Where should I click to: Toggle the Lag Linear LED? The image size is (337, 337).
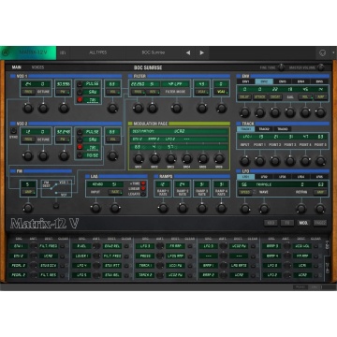point(143,189)
